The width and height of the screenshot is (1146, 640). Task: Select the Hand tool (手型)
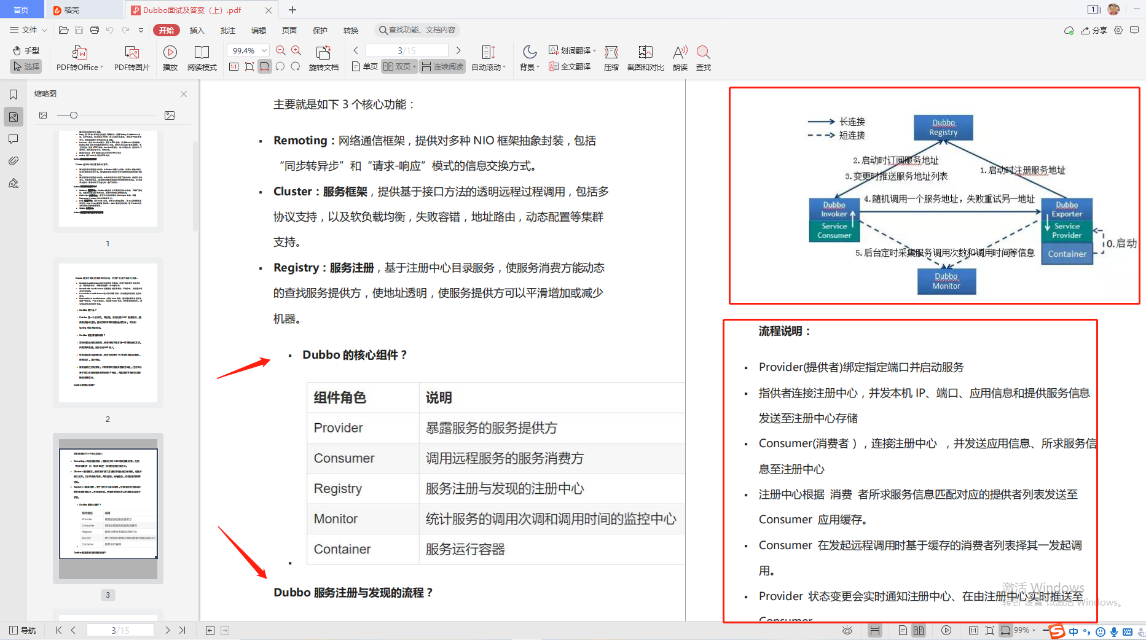click(x=26, y=50)
